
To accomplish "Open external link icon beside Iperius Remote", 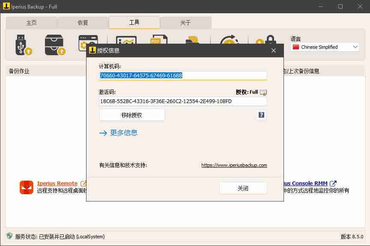I will coord(83,183).
